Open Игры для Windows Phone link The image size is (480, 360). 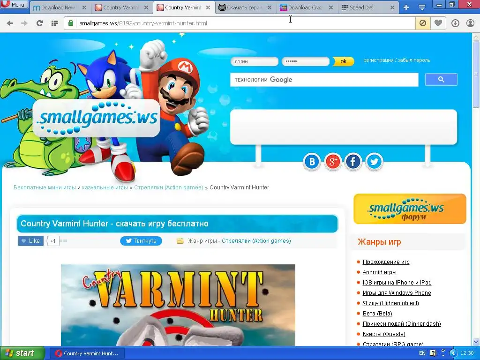[x=397, y=293]
